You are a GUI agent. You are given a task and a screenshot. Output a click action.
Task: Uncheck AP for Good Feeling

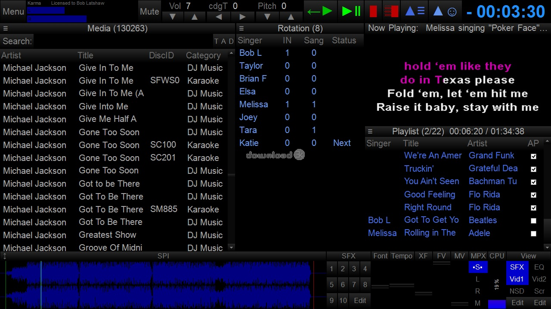pyautogui.click(x=533, y=195)
